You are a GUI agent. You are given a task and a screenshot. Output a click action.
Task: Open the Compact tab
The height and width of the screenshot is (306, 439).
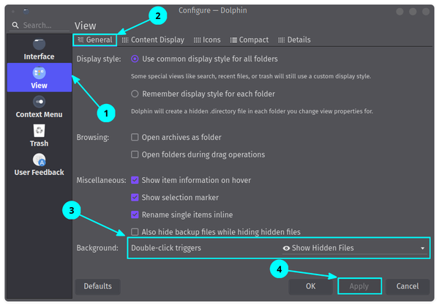pyautogui.click(x=249, y=40)
